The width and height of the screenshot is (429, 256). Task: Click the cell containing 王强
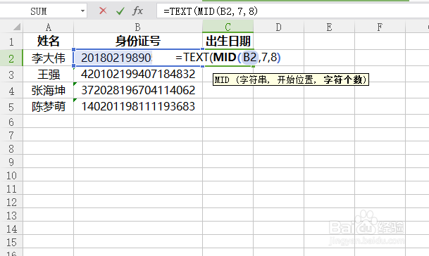click(x=49, y=75)
